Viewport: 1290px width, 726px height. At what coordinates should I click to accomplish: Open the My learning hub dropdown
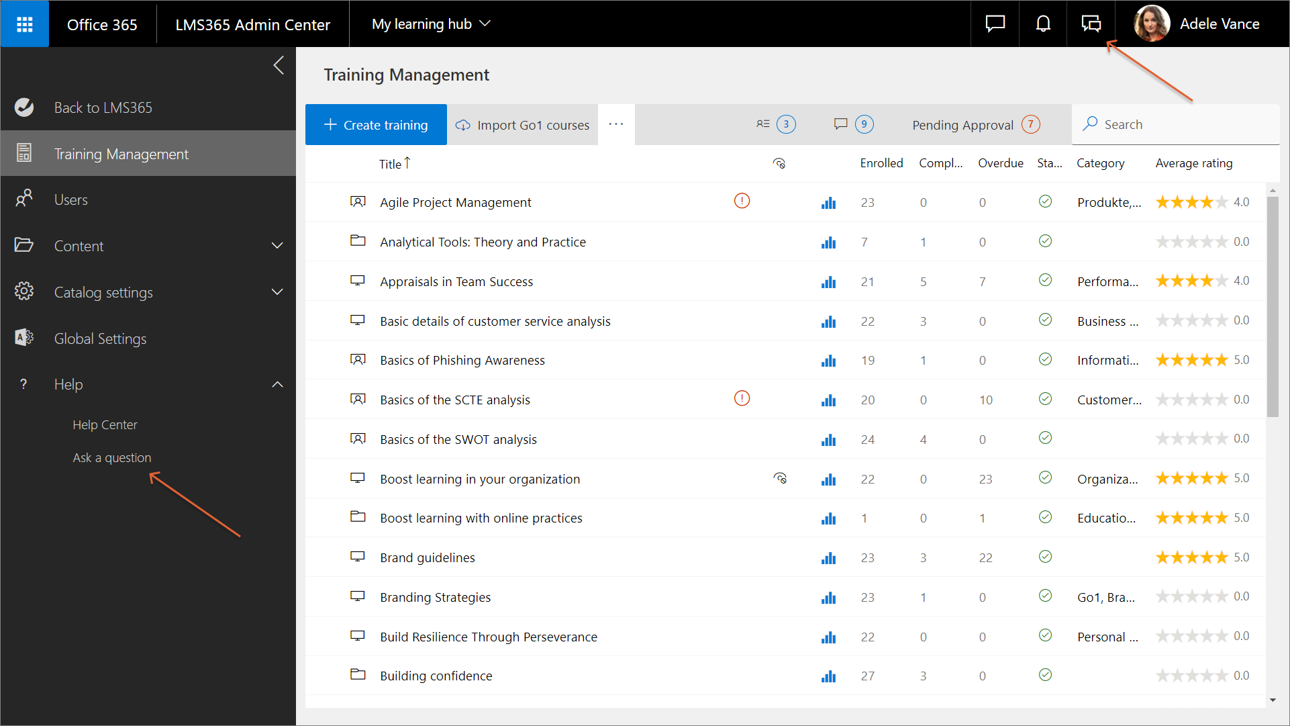click(431, 24)
